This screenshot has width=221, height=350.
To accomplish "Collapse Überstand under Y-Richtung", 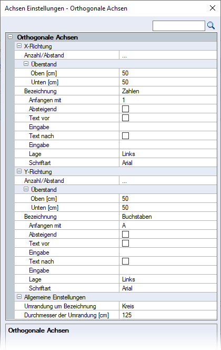I will (26, 190).
